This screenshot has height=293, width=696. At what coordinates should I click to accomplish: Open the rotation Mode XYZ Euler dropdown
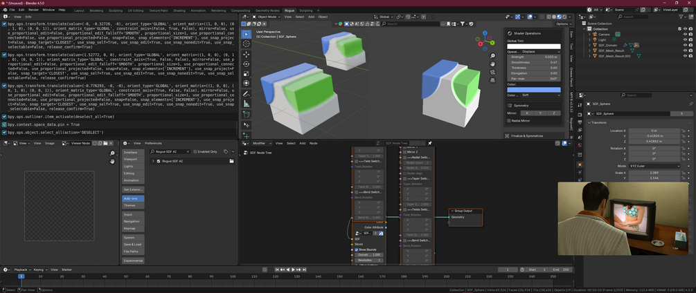[x=654, y=166]
